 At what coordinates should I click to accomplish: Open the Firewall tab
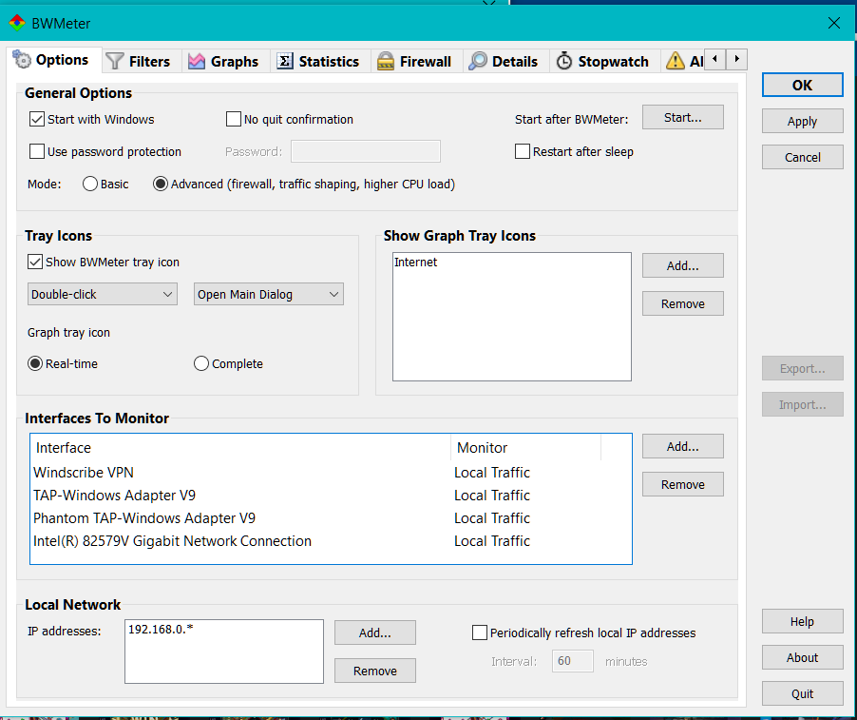(415, 61)
